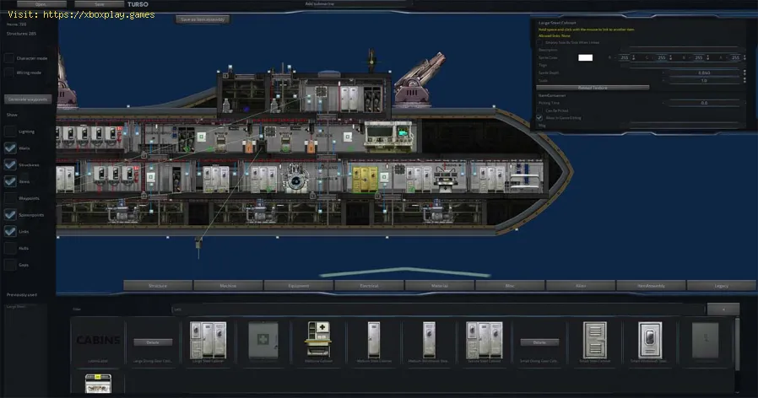This screenshot has width=758, height=398.
Task: Pick the grey medical cross cabinet item
Action: (263, 341)
